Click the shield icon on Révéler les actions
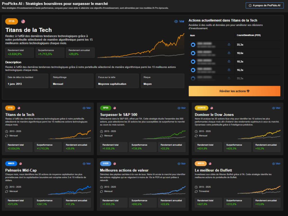Image resolution: width=288 pixels, height=216 pixels. pos(248,91)
